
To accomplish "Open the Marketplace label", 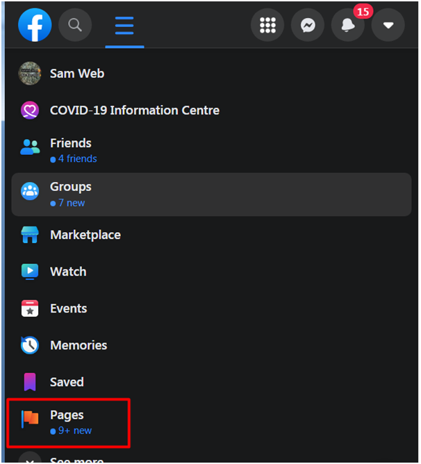I will click(x=85, y=235).
